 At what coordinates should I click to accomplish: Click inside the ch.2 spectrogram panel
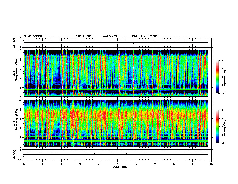(x=116, y=123)
